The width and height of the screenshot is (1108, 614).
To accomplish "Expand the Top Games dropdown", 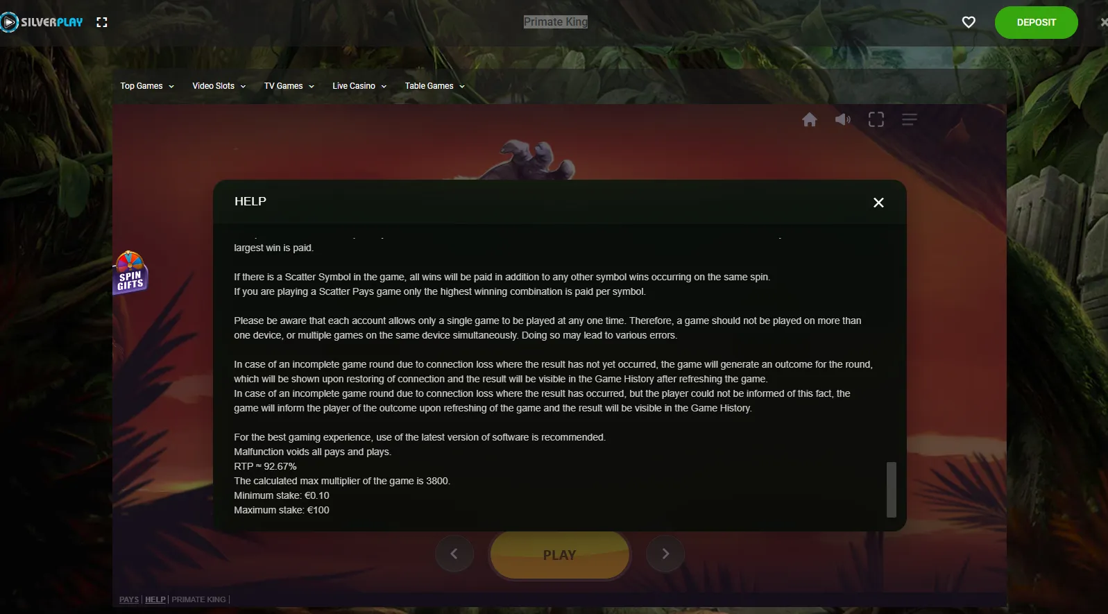I will coord(147,86).
